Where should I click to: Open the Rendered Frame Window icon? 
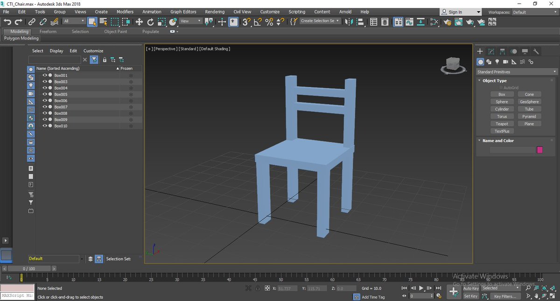click(459, 21)
